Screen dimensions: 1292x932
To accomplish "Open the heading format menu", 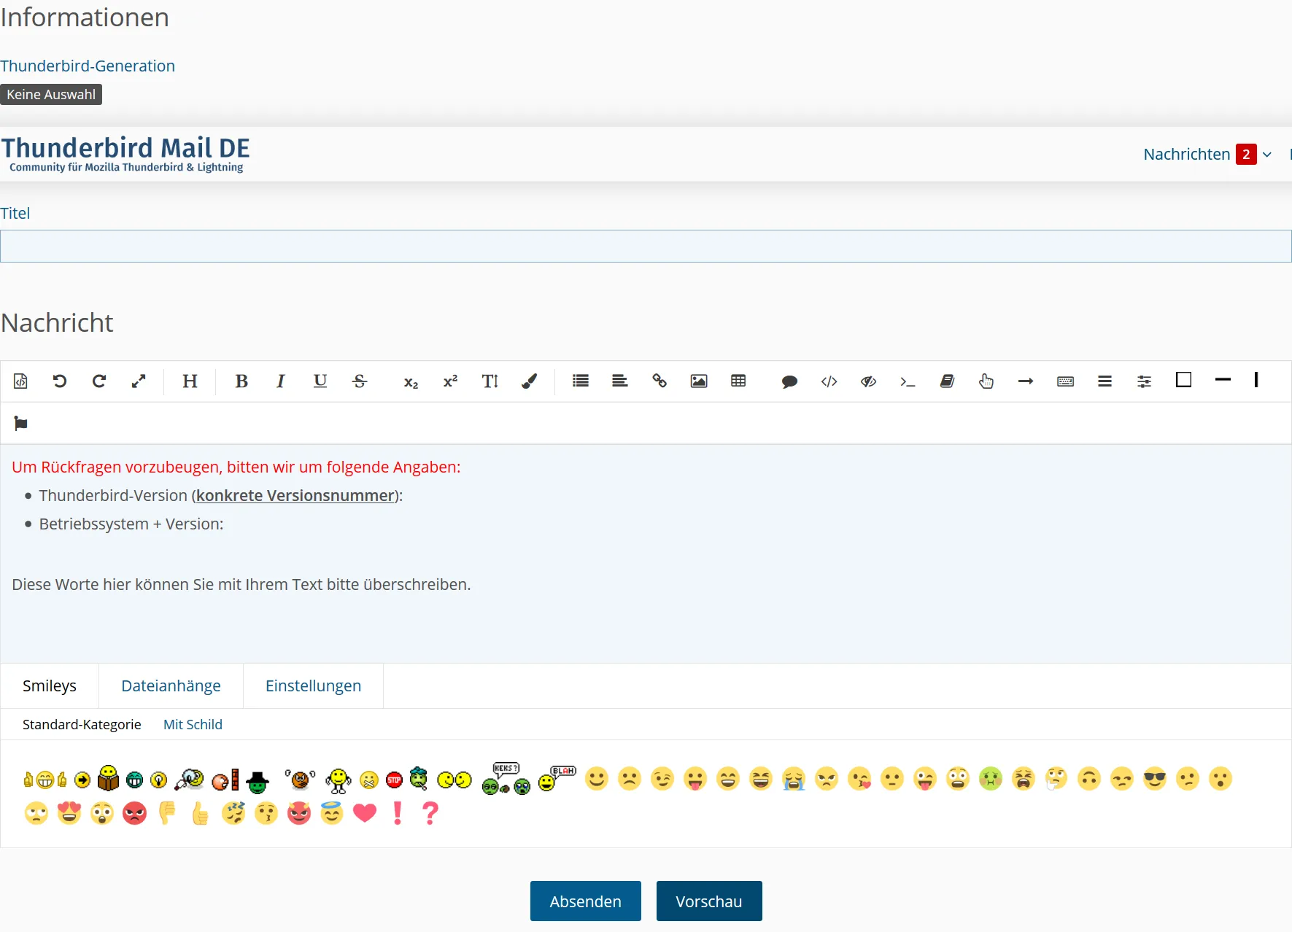I will pos(190,381).
